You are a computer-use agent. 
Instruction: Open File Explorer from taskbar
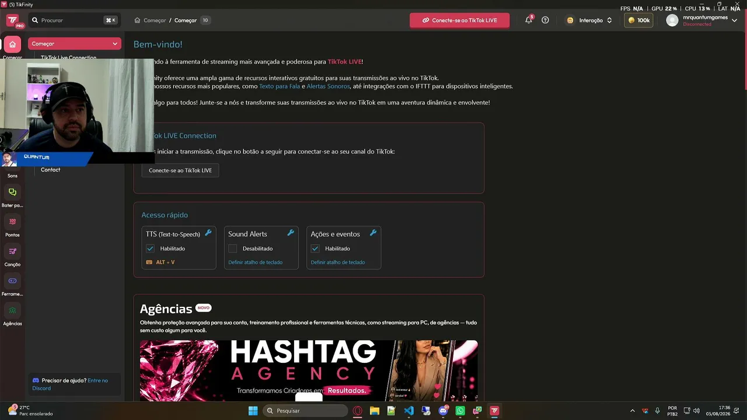375,411
